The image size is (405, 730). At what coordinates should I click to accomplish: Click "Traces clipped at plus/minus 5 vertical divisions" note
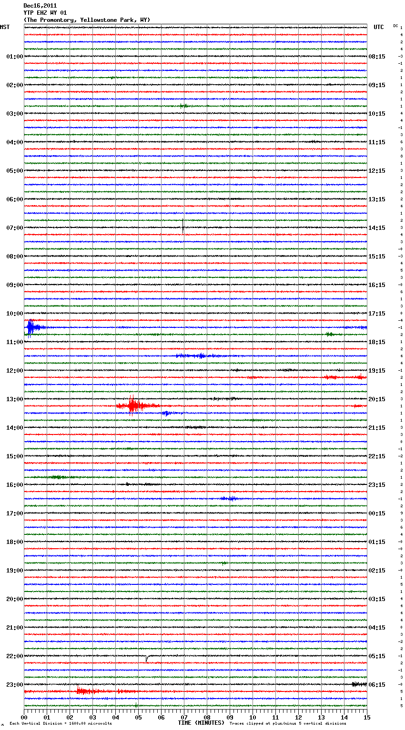click(288, 724)
